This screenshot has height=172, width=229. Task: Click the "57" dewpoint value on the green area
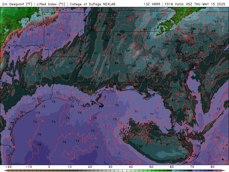(11, 26)
